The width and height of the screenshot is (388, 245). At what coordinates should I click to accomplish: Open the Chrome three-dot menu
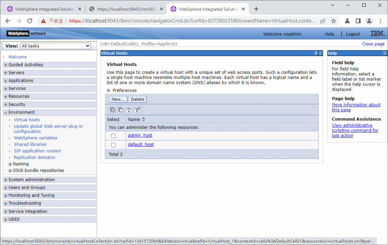[380, 21]
